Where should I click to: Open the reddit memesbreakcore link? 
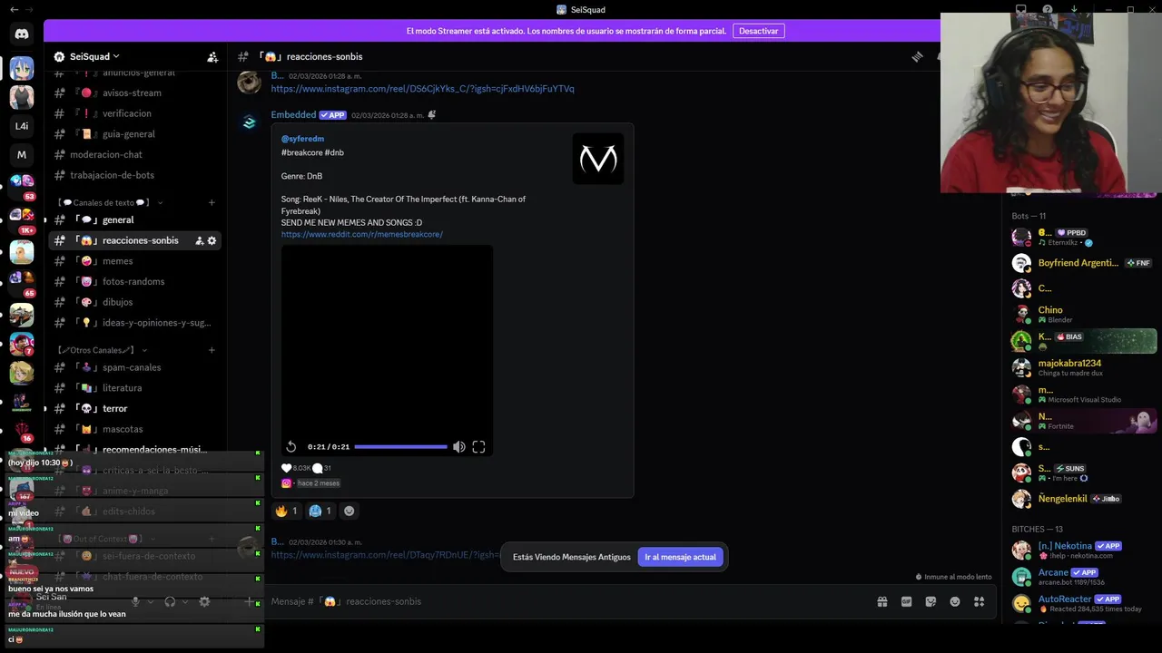[362, 234]
